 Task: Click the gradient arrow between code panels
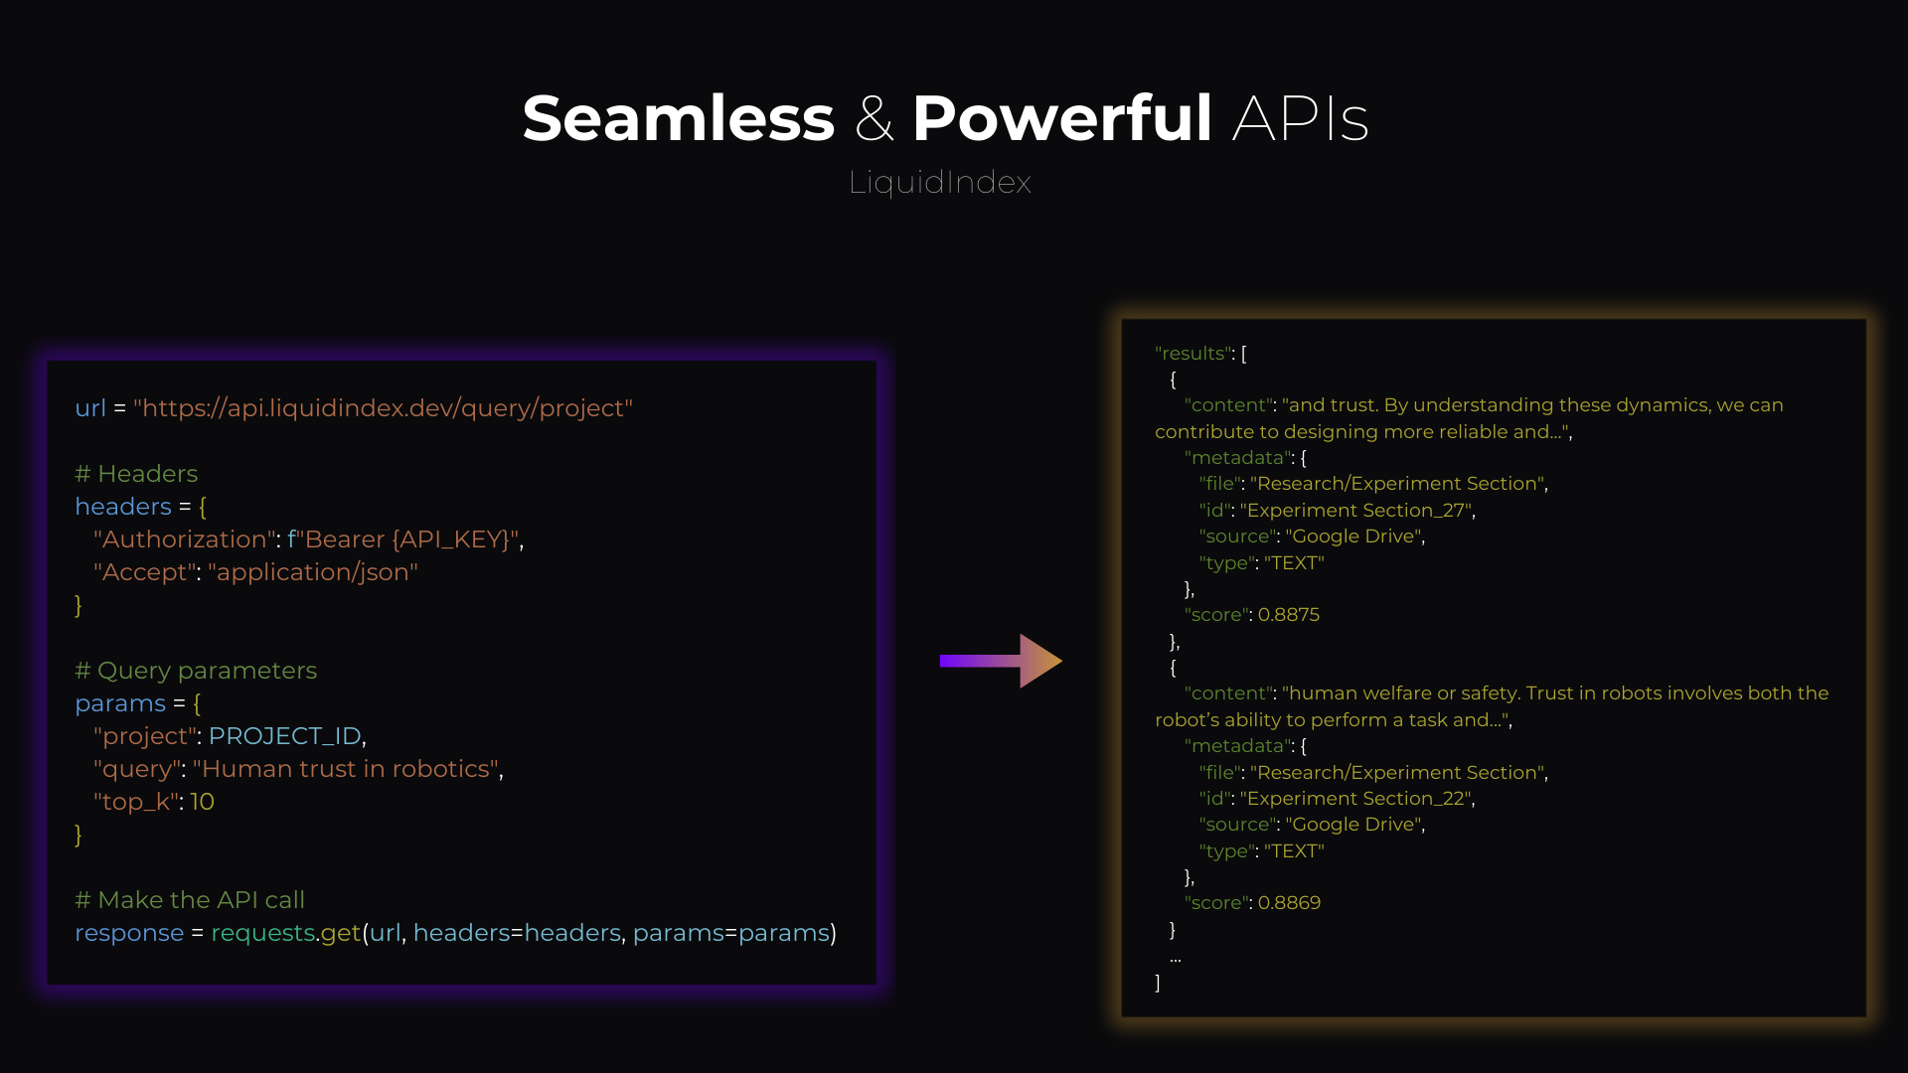(1000, 661)
